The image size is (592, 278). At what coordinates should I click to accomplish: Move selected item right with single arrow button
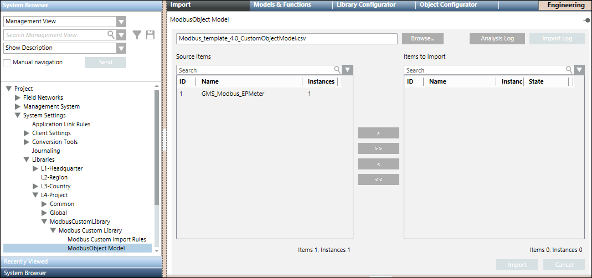click(378, 133)
